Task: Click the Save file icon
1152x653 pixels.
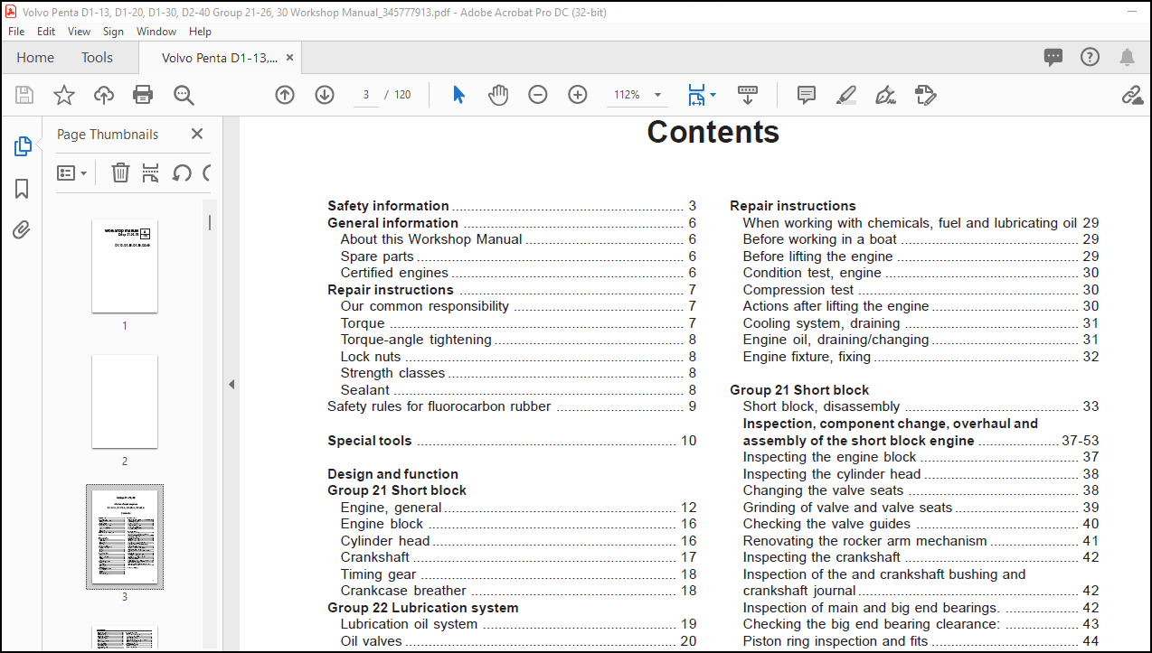Action: (x=24, y=95)
